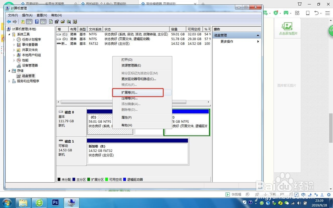
Task: Open Photoshop from the taskbar
Action: click(55, 202)
